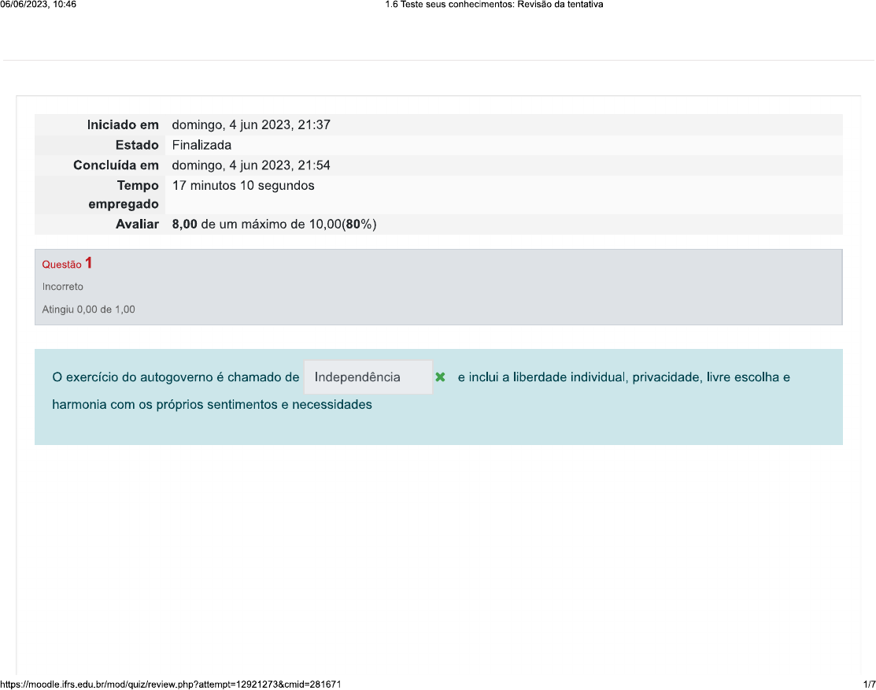Click text 'e inclui a liberdade individual, privacidade'

click(579, 377)
